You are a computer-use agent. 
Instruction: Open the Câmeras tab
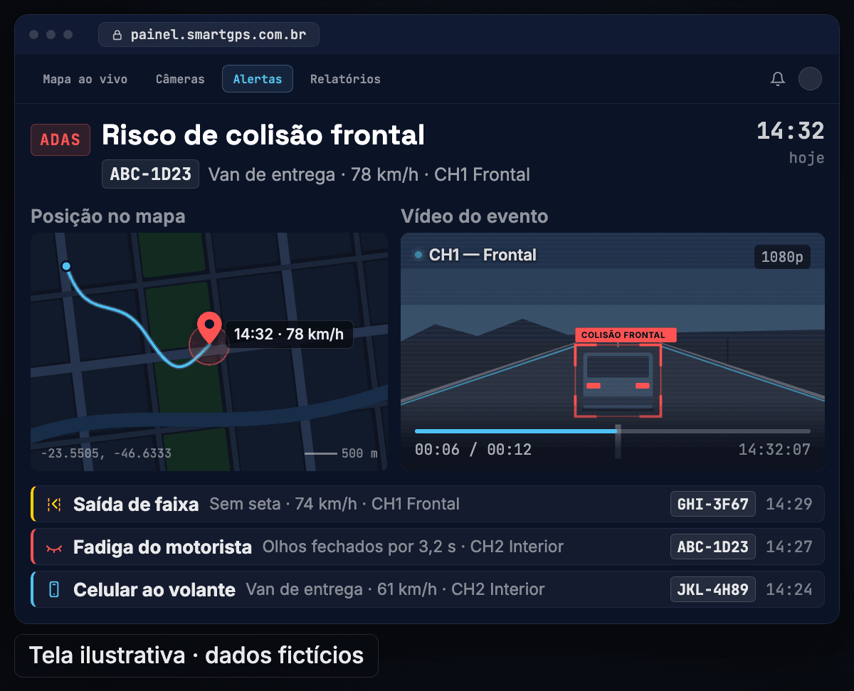click(x=180, y=79)
